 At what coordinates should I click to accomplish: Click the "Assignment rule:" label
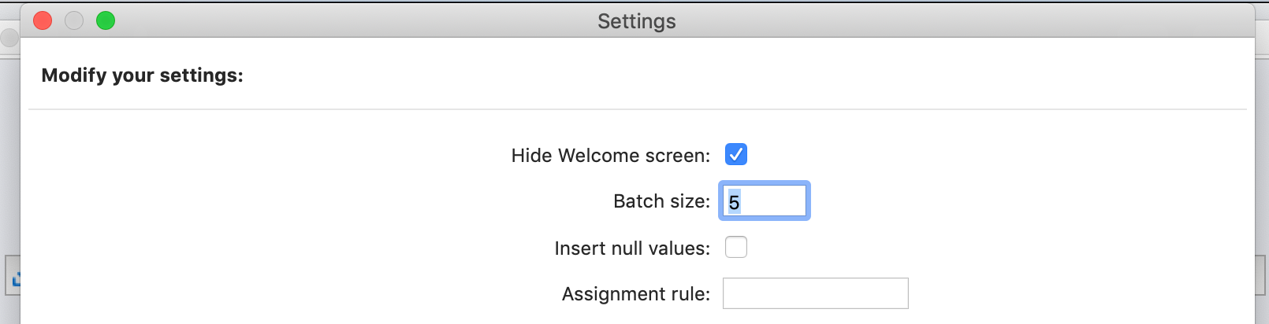[x=636, y=294]
